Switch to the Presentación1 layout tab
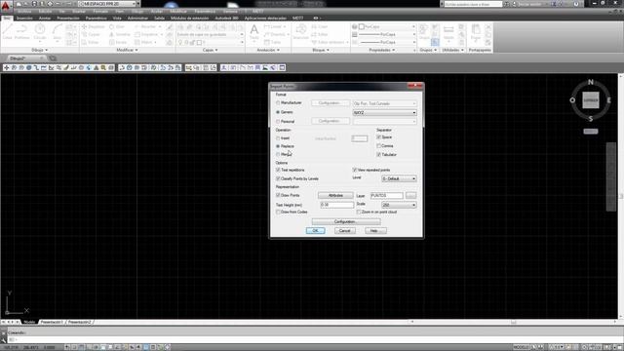Screen dimensions: 624x351 (52, 322)
